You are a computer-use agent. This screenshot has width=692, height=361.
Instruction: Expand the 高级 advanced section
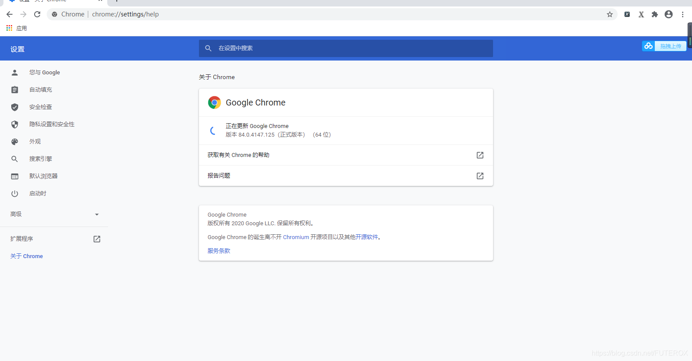point(54,214)
